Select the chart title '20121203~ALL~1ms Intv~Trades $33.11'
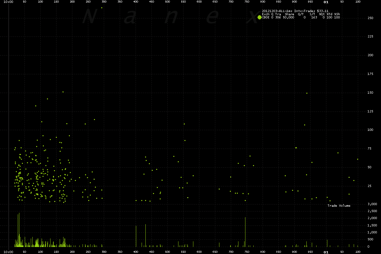Image resolution: width=381 pixels, height=254 pixels. coord(295,11)
